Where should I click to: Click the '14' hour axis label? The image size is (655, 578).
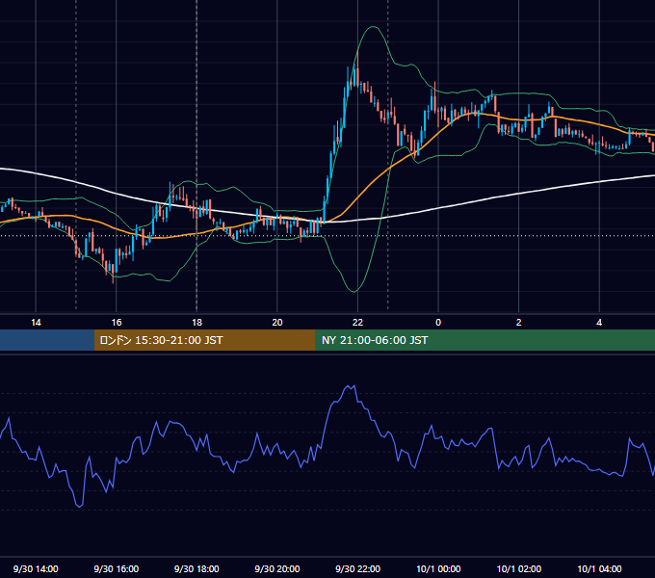pyautogui.click(x=36, y=323)
